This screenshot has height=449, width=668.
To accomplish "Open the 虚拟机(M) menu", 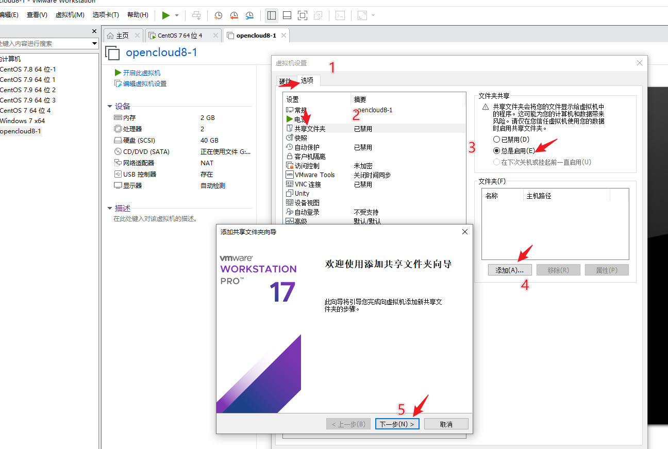I will (x=70, y=15).
